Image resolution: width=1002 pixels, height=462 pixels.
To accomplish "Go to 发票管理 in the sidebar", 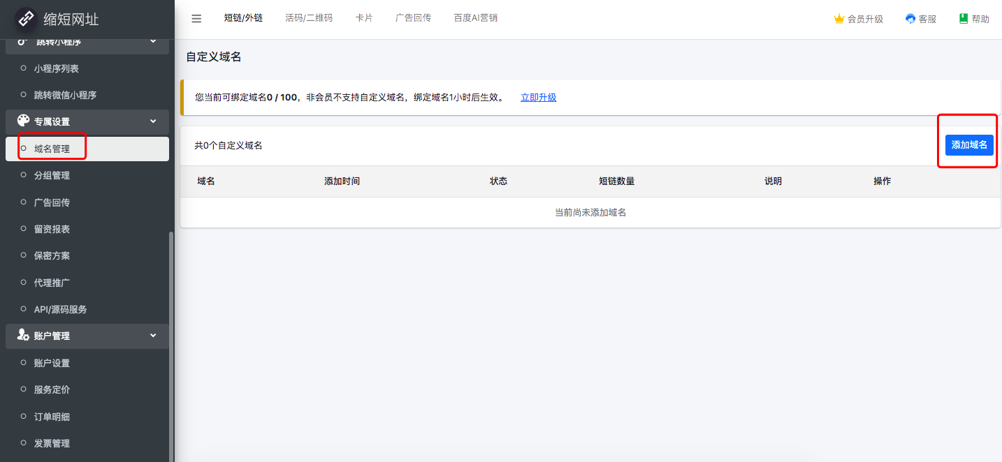I will point(52,444).
